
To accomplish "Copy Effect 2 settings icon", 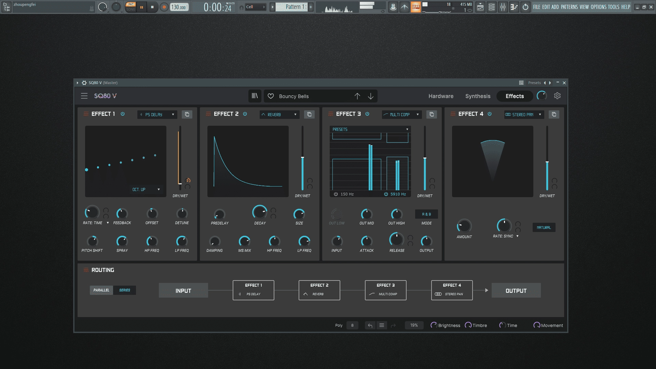I will (x=309, y=114).
